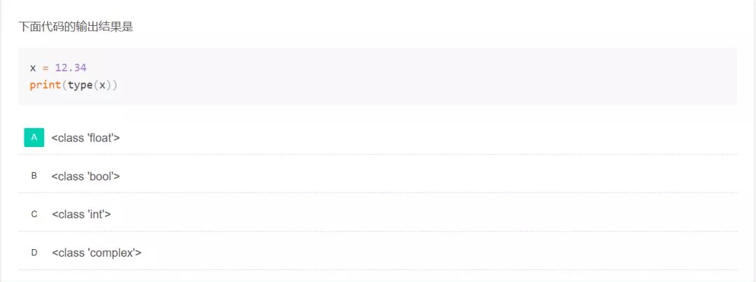Viewport: 756px width, 282px height.
Task: Click variable x at start of first code line
Action: [32, 68]
